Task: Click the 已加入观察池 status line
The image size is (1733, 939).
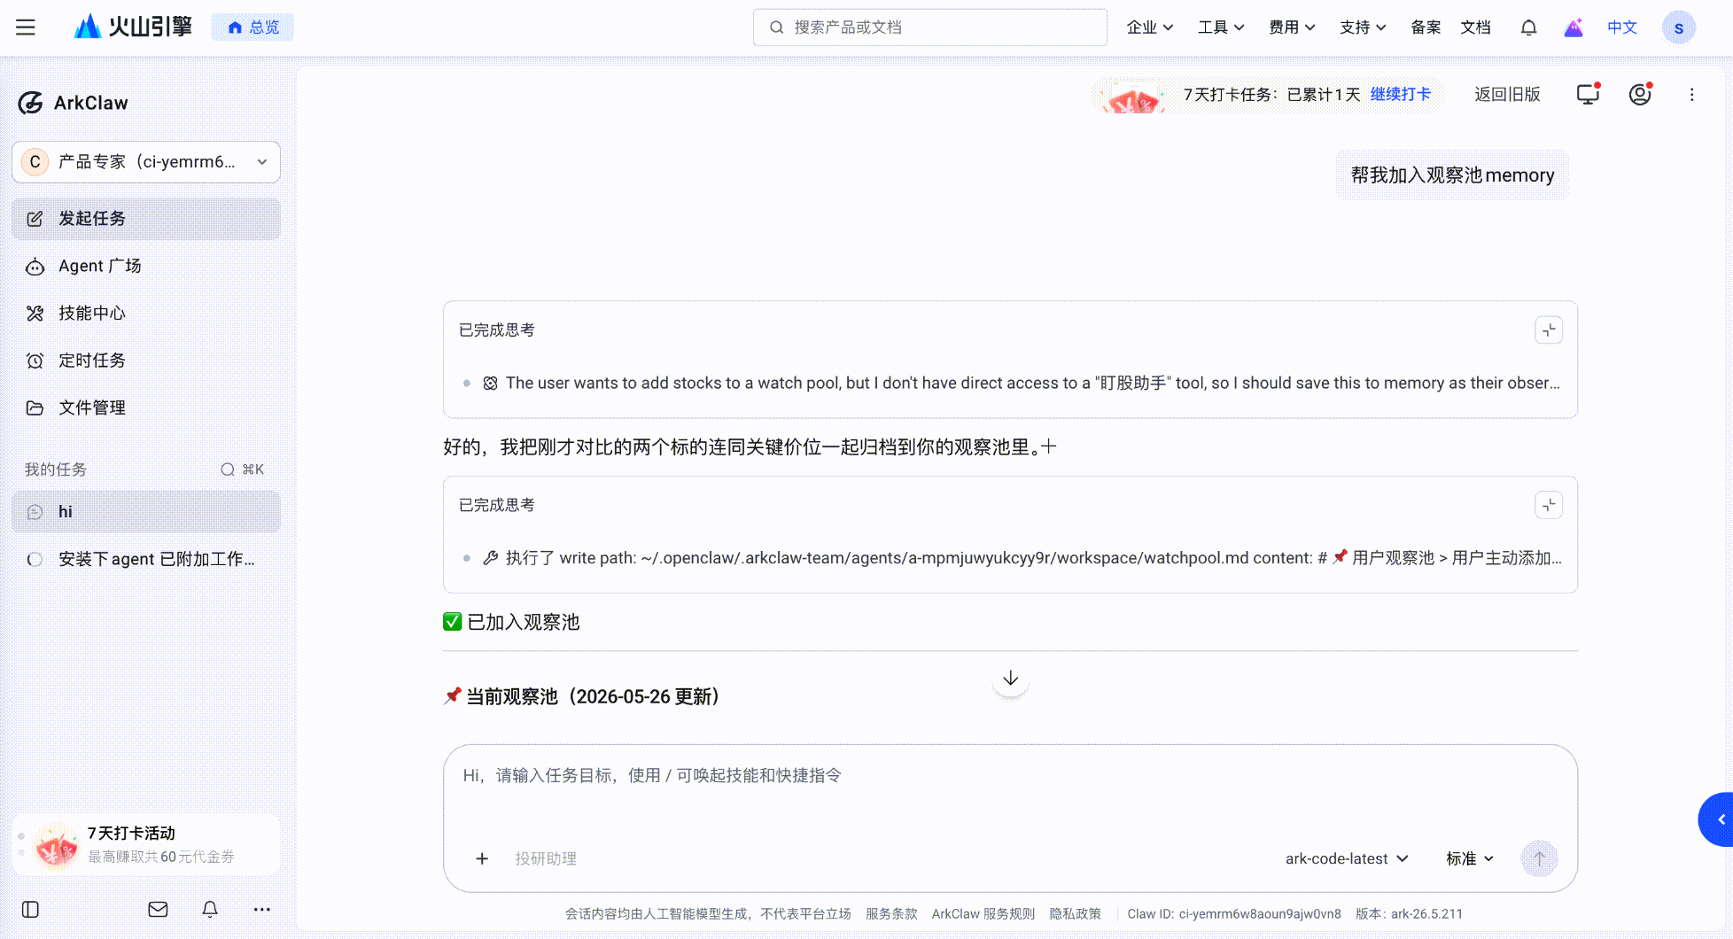Action: [x=511, y=622]
